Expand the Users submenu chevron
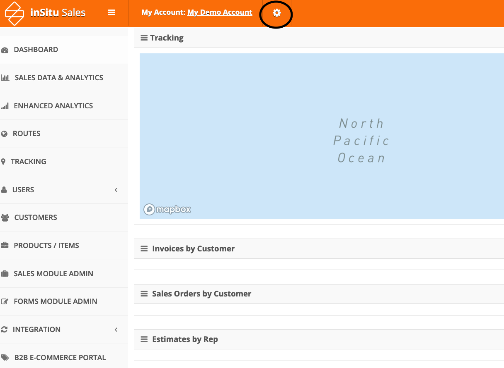 tap(116, 190)
